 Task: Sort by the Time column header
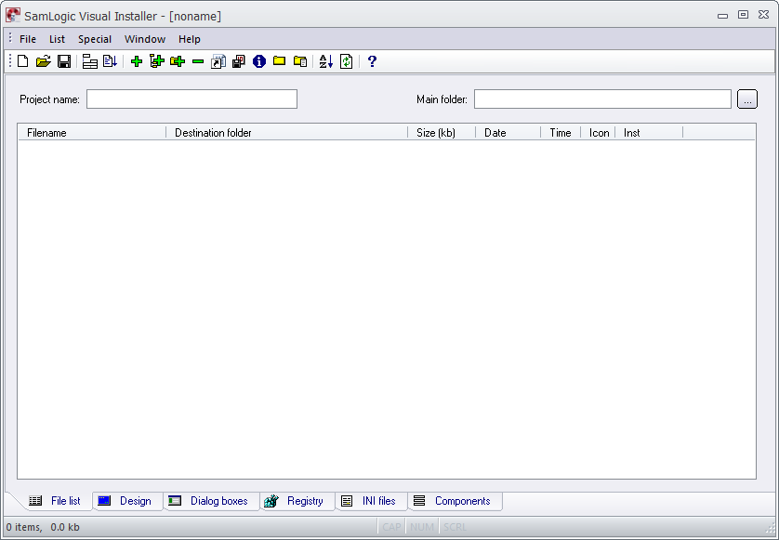[561, 133]
